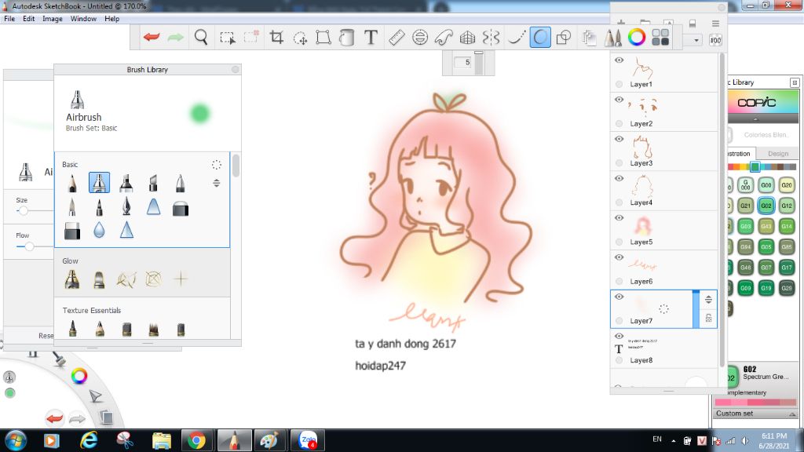Open the Window menu
The height and width of the screenshot is (452, 804).
pyautogui.click(x=83, y=19)
